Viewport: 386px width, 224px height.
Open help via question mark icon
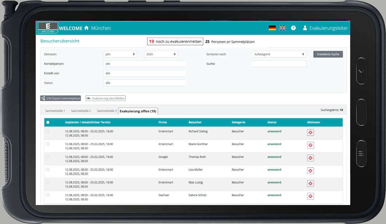[x=293, y=28]
